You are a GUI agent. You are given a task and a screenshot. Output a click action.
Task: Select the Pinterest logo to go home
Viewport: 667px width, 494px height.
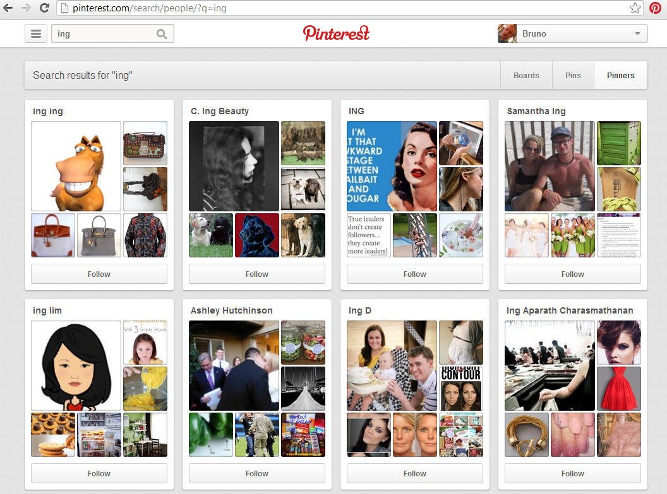(336, 33)
